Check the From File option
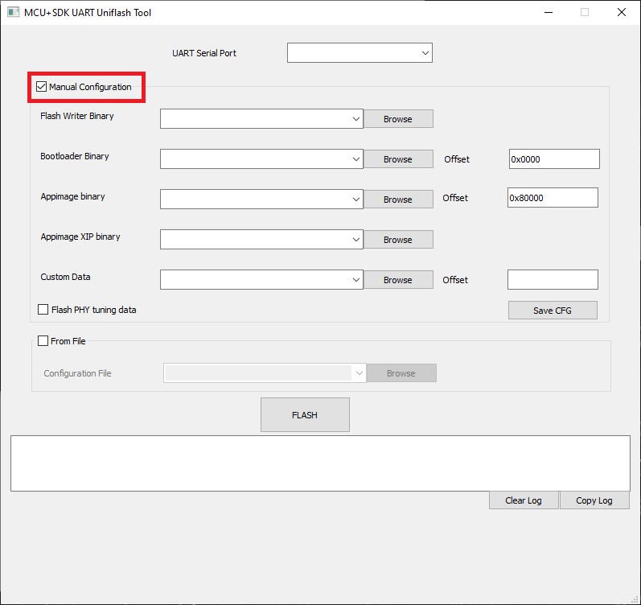 (43, 341)
